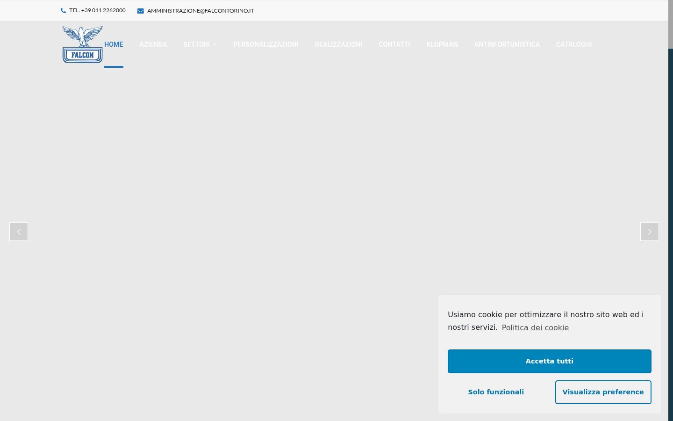Screen dimensions: 673x421
Task: Click Visualizza preferenze button
Action: (603, 392)
